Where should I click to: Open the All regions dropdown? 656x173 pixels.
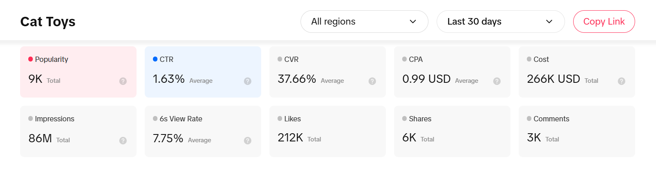pyautogui.click(x=364, y=22)
